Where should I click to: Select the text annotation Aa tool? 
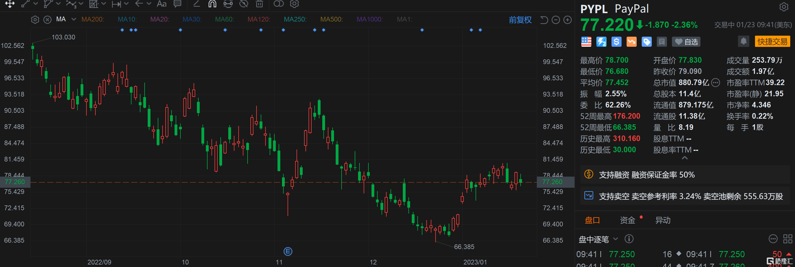pyautogui.click(x=161, y=4)
